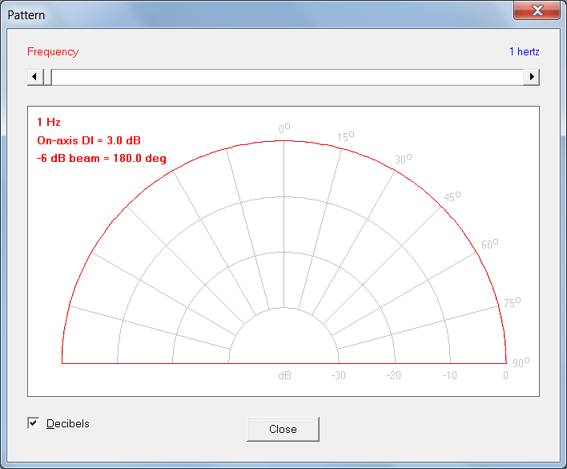567x469 pixels.
Task: Click the '1 hertz' value text
Action: pyautogui.click(x=525, y=52)
